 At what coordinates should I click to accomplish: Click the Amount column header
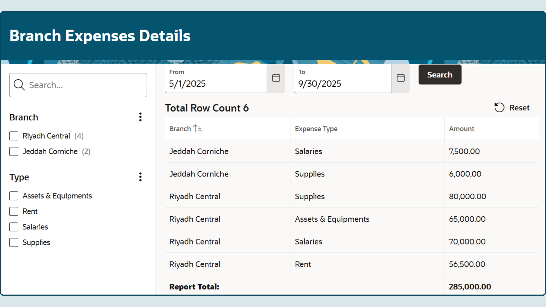(x=461, y=129)
